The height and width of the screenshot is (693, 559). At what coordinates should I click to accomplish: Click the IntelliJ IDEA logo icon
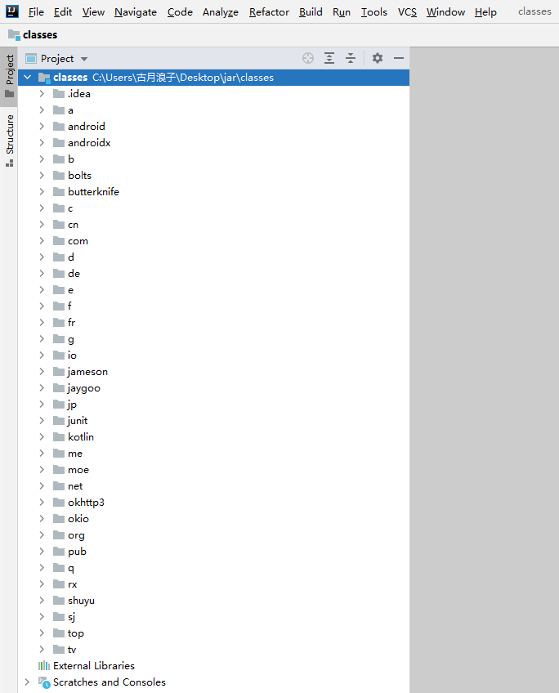click(x=12, y=11)
